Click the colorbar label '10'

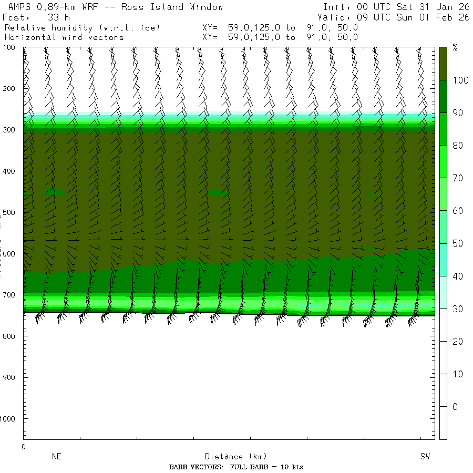[458, 374]
